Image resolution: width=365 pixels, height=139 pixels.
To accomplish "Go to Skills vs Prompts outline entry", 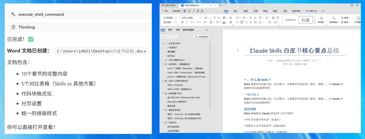I will click(x=175, y=85).
